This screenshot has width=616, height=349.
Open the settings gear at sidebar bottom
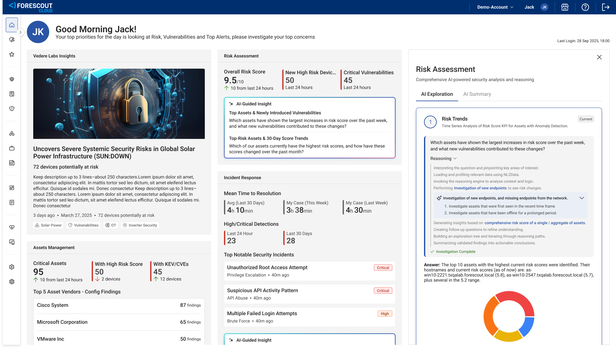point(12,281)
